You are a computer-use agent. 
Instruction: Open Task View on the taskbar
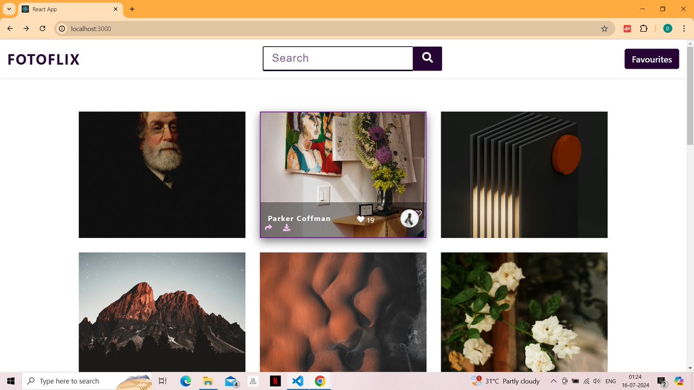click(x=163, y=381)
